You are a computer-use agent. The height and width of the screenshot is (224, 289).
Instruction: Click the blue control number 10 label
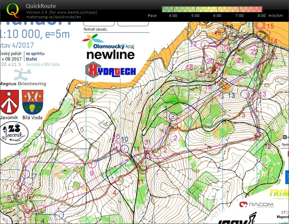(x=125, y=139)
